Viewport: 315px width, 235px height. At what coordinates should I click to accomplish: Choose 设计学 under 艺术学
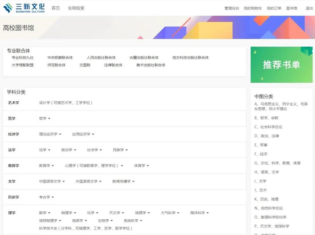tap(66, 103)
